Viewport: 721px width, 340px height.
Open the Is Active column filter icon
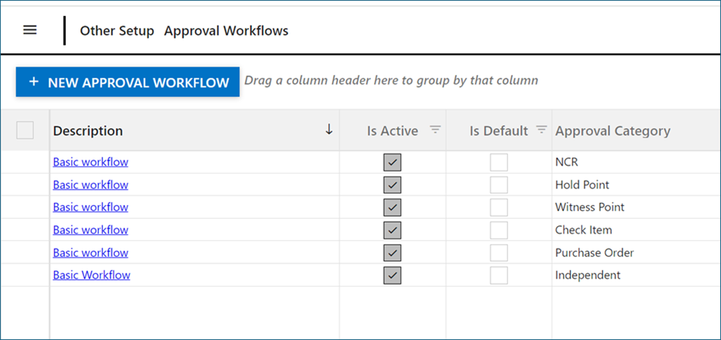[435, 129]
